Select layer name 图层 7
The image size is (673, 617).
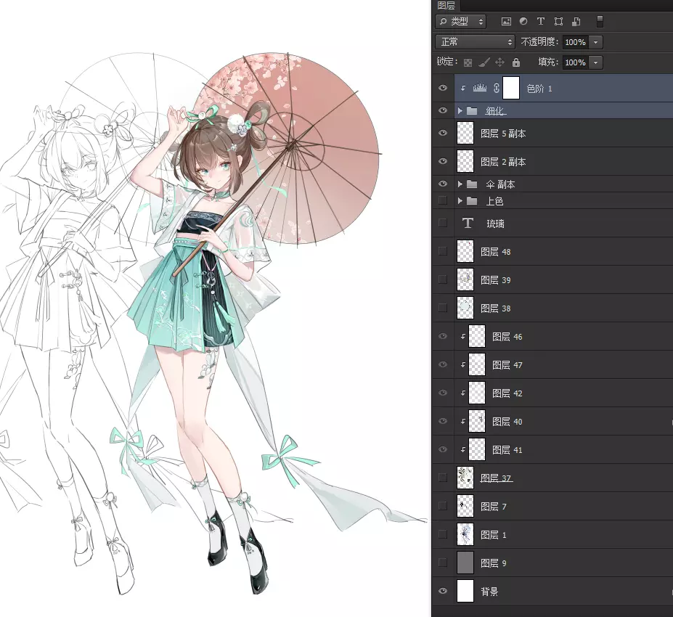494,507
